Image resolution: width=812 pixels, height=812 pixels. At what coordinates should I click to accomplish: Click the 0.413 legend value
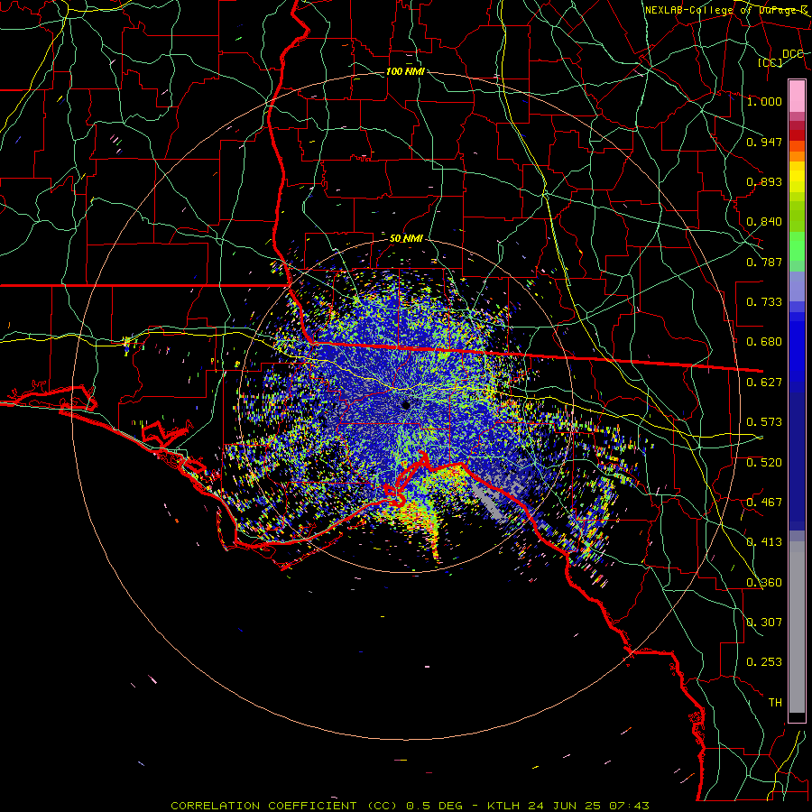(x=764, y=542)
